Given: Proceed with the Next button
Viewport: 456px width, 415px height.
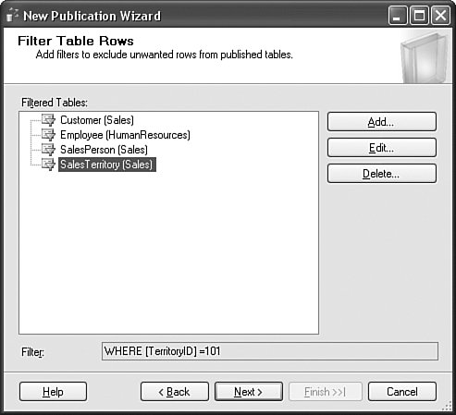Looking at the screenshot, I should tap(249, 392).
